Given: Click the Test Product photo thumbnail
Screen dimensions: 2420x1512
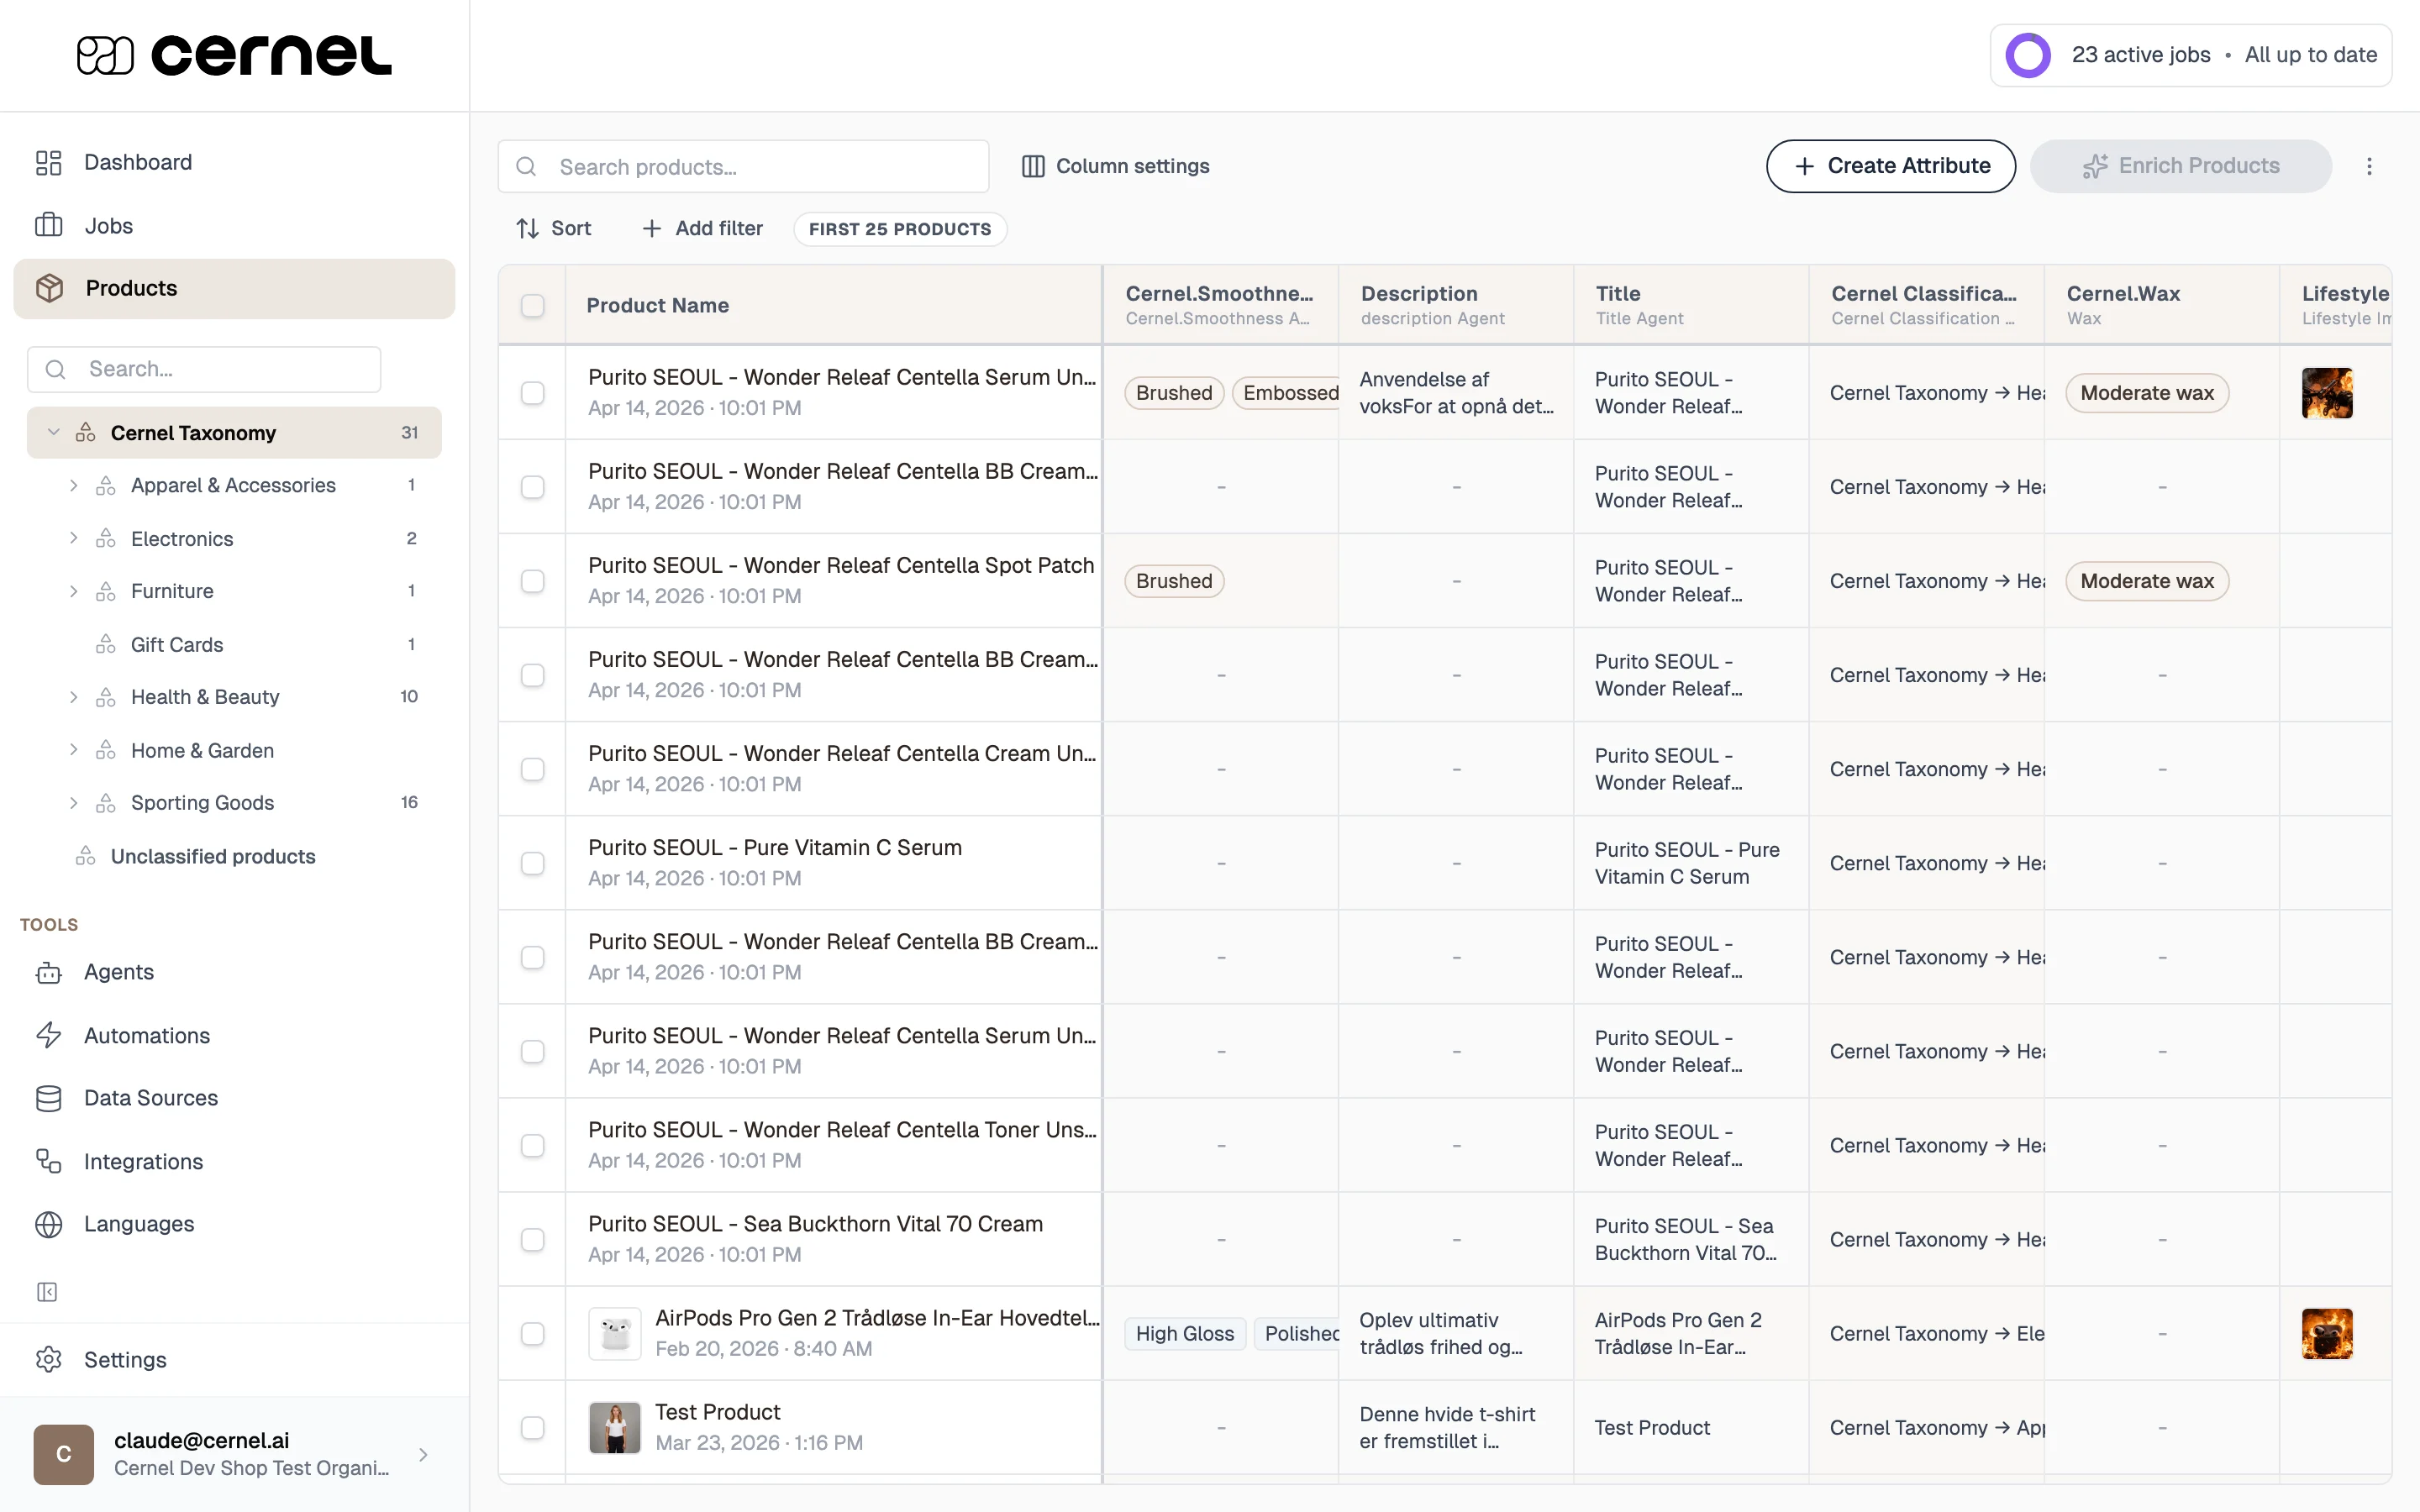Looking at the screenshot, I should 615,1428.
